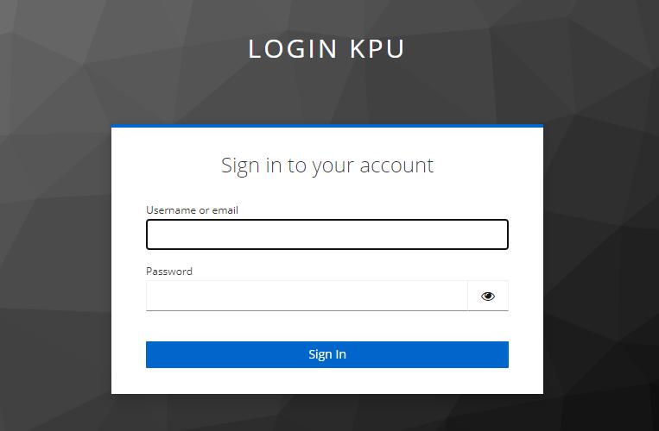Click the dark polygon background left of the card

click(x=54, y=252)
